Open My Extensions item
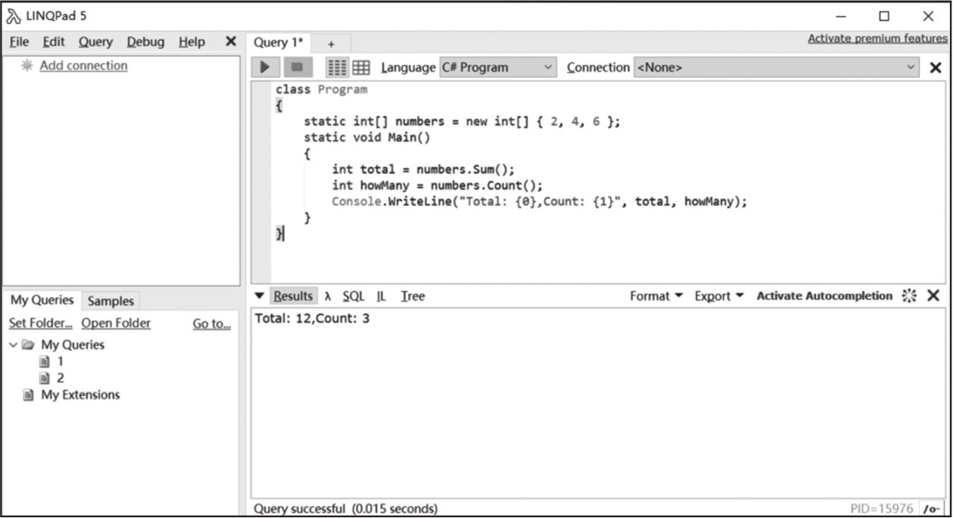The image size is (953, 518). 79,395
